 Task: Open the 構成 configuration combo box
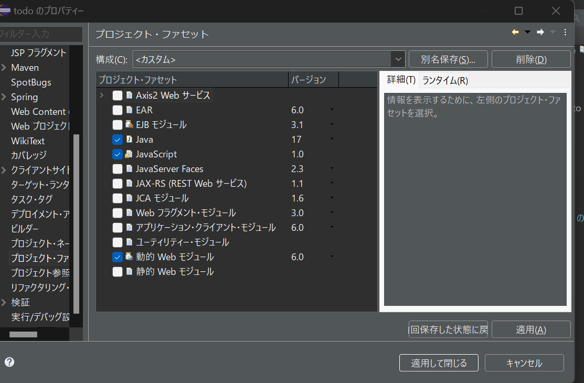tap(269, 59)
